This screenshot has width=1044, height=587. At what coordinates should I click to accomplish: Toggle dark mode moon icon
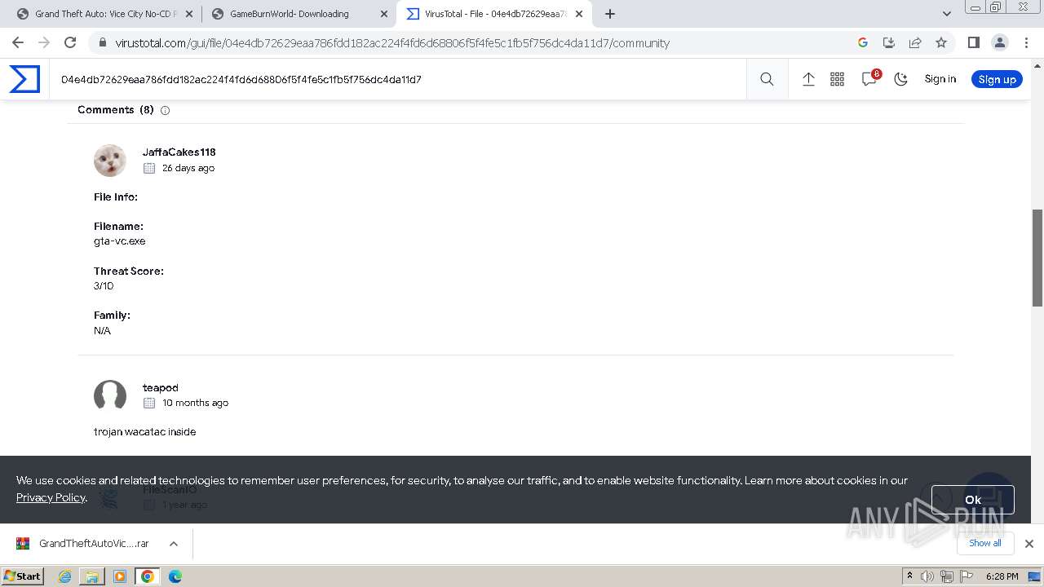tap(900, 79)
